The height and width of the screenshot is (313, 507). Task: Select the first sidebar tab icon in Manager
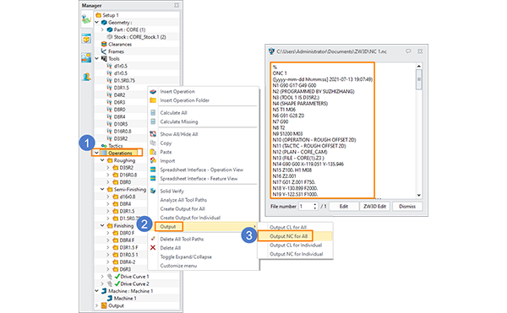pyautogui.click(x=86, y=19)
